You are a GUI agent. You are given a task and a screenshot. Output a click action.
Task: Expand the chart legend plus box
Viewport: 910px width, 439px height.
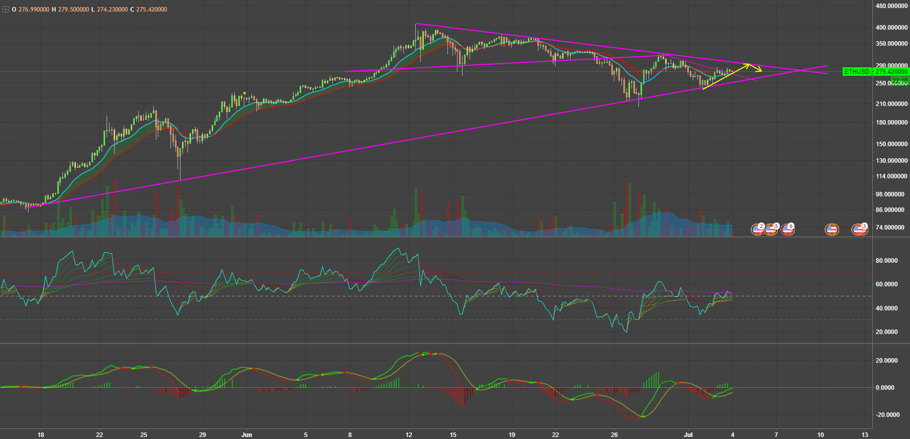[6, 10]
